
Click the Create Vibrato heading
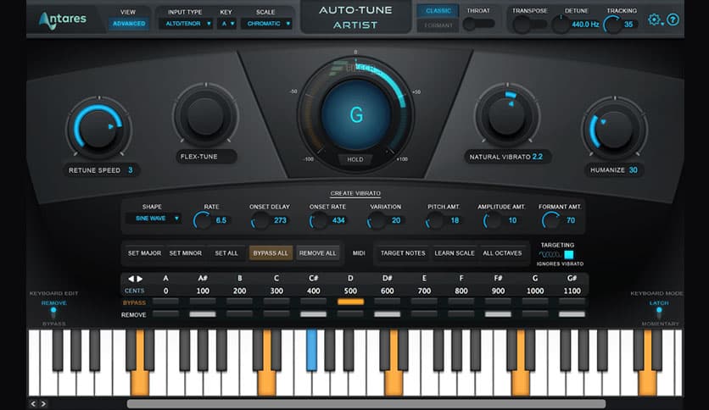click(355, 193)
